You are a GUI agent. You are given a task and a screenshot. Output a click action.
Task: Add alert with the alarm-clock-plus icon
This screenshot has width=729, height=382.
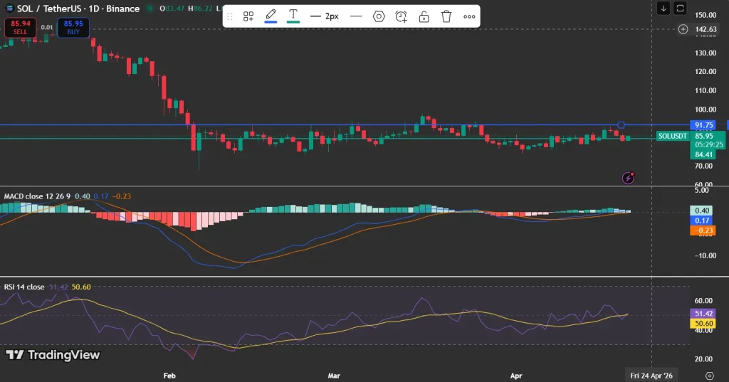(402, 17)
